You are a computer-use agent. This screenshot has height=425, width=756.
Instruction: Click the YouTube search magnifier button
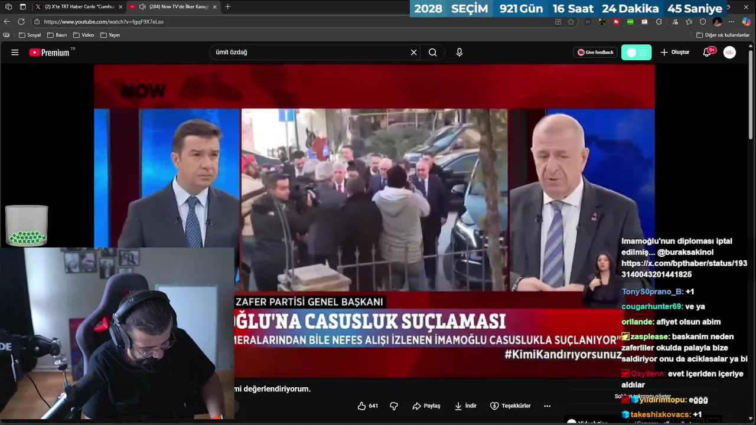pyautogui.click(x=433, y=52)
